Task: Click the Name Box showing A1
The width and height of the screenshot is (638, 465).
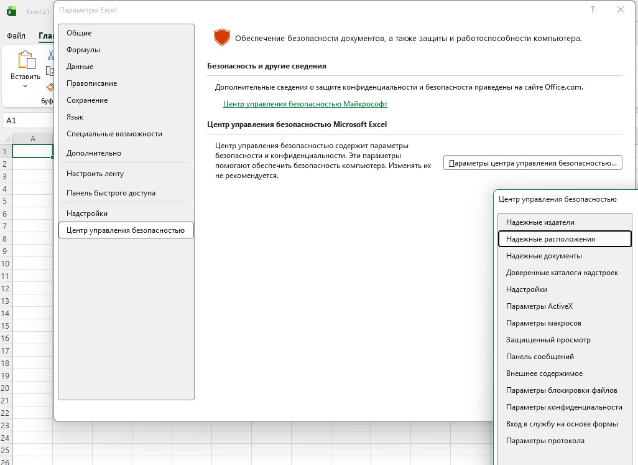Action: click(x=27, y=121)
